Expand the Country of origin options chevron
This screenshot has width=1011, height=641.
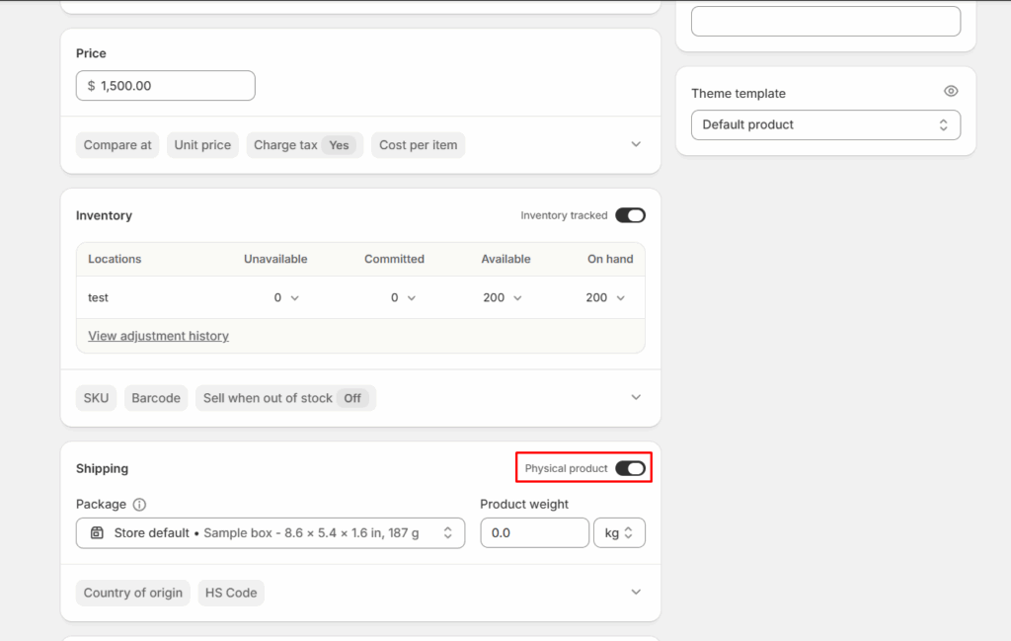click(636, 592)
